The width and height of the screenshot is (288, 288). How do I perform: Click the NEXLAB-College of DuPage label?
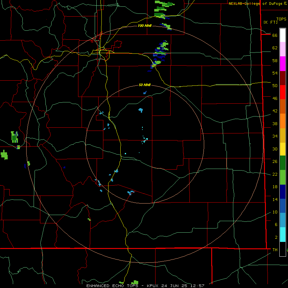(x=255, y=4)
